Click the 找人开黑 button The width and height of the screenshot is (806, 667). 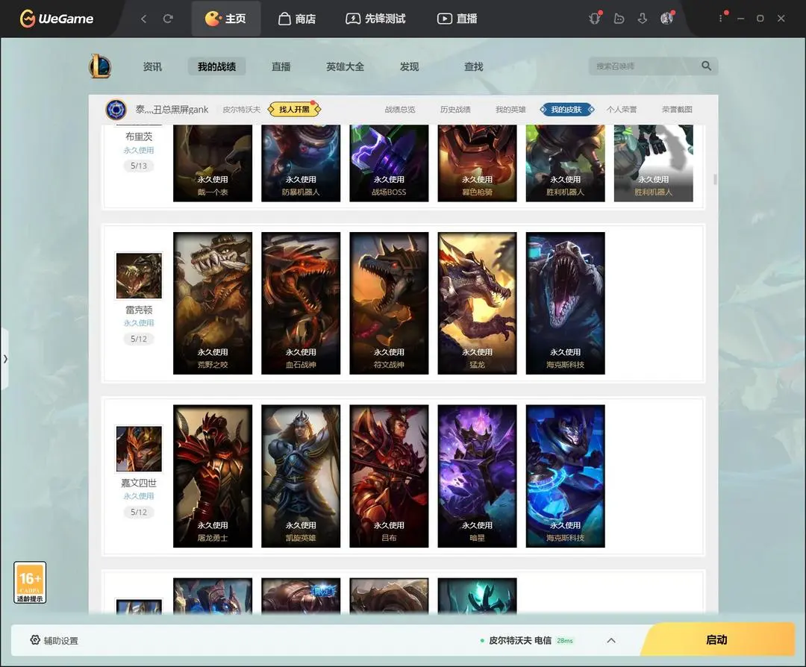coord(295,110)
